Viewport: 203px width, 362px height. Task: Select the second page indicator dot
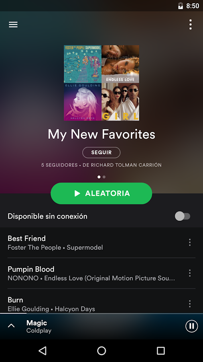pos(104,177)
